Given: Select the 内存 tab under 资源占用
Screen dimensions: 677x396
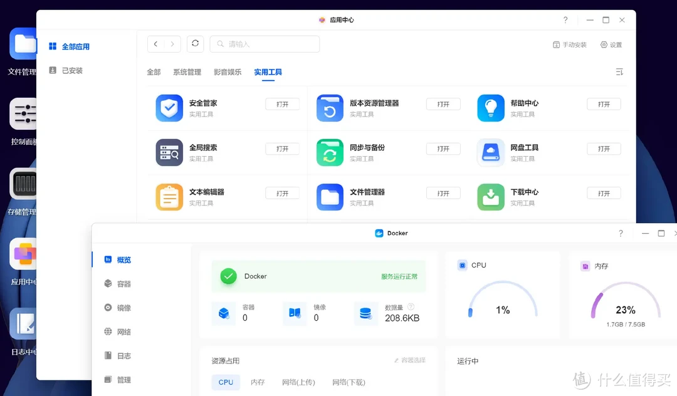Looking at the screenshot, I should coord(257,382).
